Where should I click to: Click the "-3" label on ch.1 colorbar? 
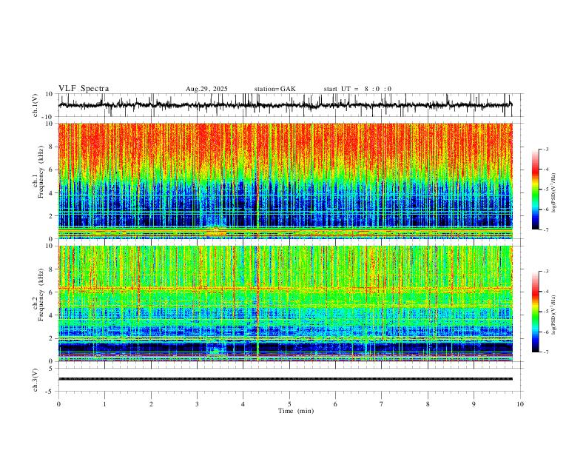(x=545, y=149)
